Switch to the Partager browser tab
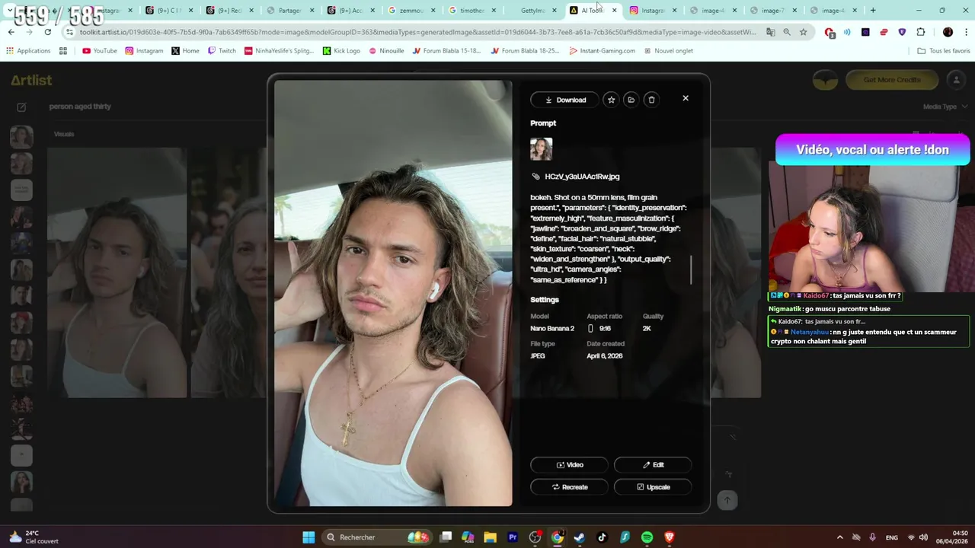Viewport: 975px width, 548px height. click(289, 11)
